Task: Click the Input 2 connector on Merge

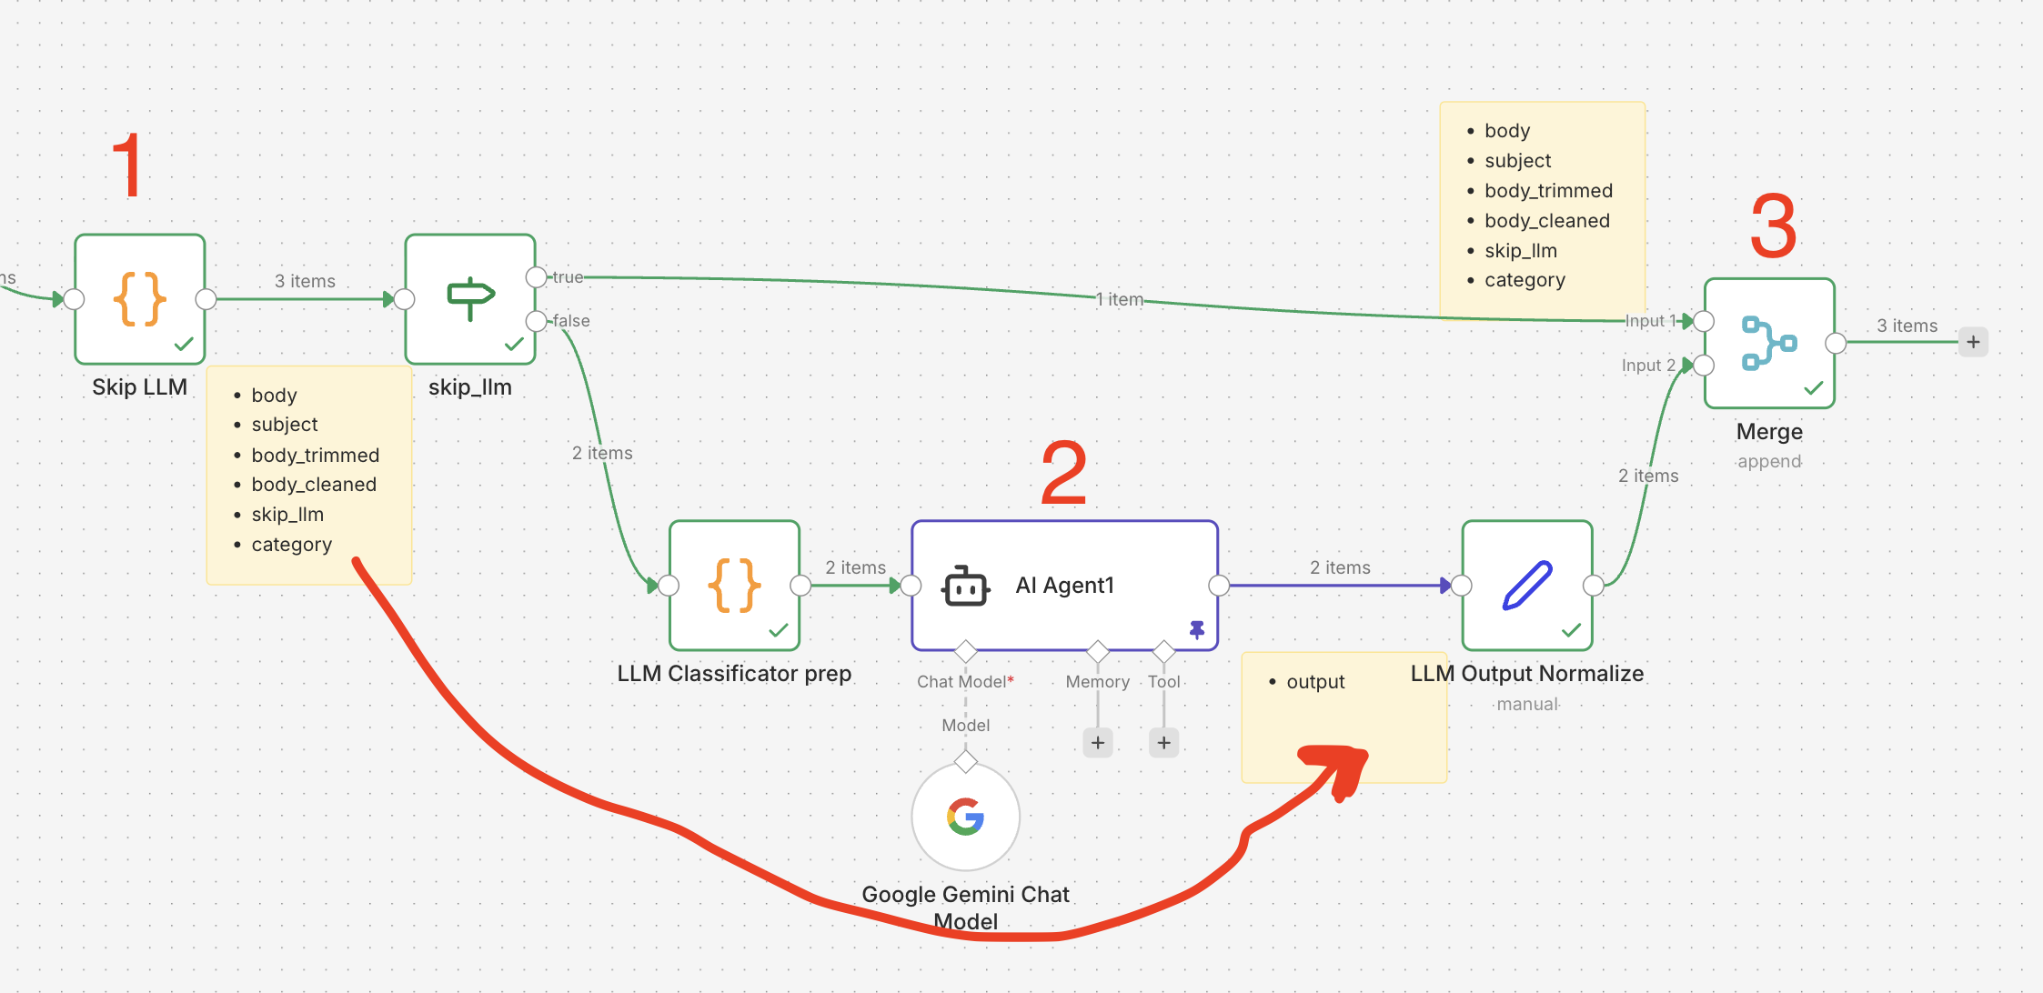Action: coord(1704,366)
